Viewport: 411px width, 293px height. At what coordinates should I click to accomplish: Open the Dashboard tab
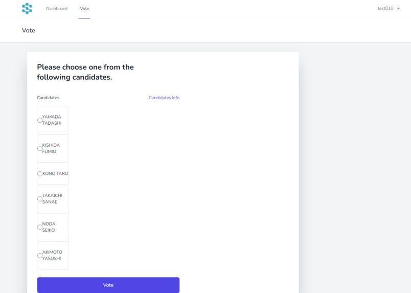56,9
